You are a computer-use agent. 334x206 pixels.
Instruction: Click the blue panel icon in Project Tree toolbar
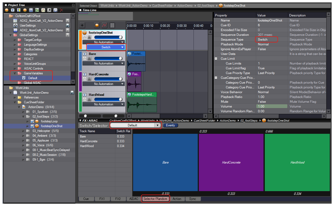31,10
